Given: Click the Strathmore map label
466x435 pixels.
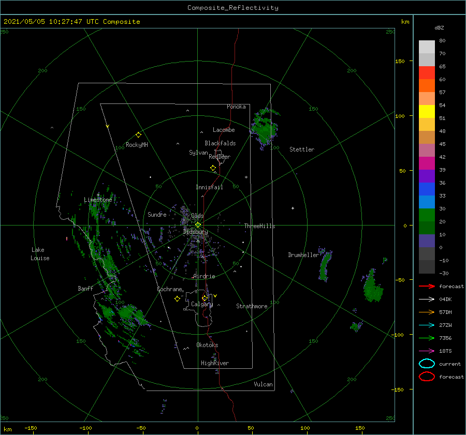Looking at the screenshot, I should coord(252,306).
